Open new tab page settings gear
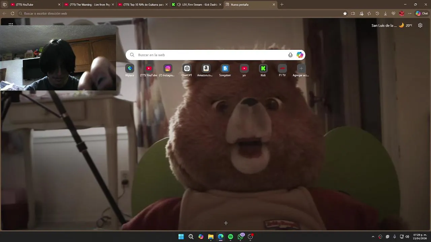This screenshot has width=431, height=242. pos(420,25)
